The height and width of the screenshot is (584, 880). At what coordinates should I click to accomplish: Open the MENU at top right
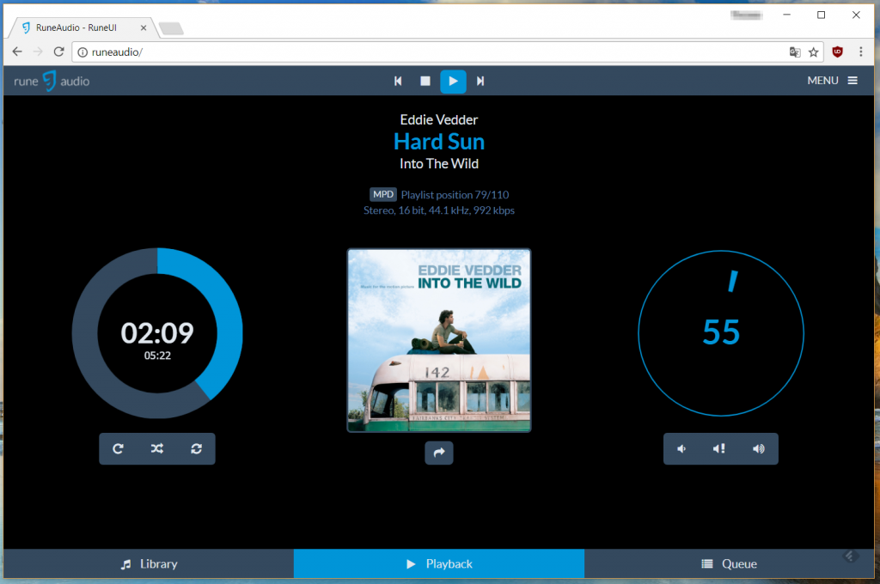831,80
